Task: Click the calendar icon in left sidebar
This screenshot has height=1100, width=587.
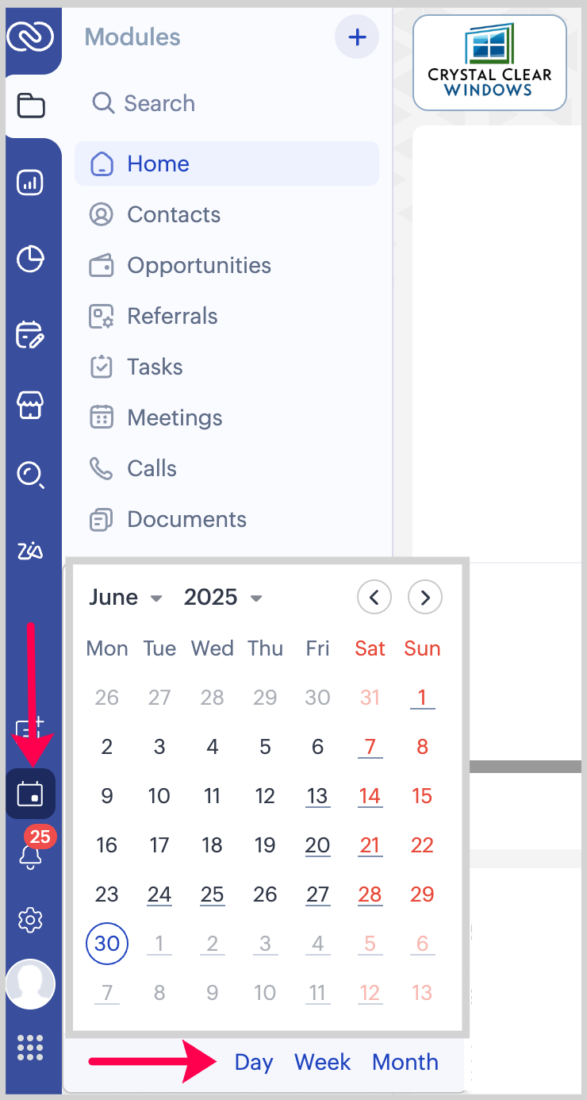Action: click(30, 793)
